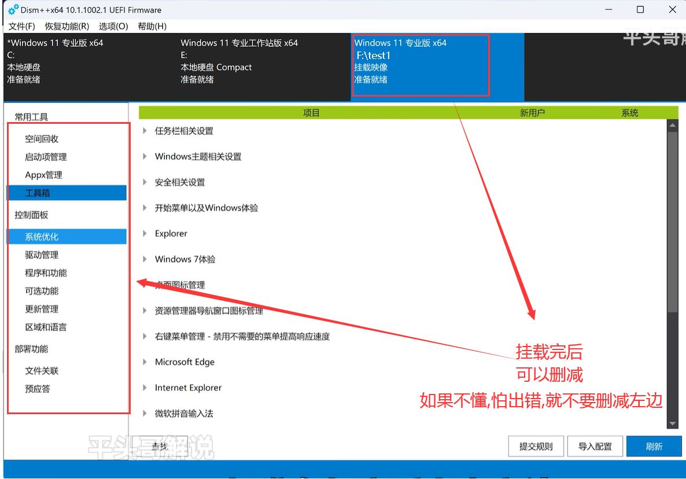This screenshot has width=686, height=479.
Task: Open Appx管理 from the sidebar
Action: [43, 175]
